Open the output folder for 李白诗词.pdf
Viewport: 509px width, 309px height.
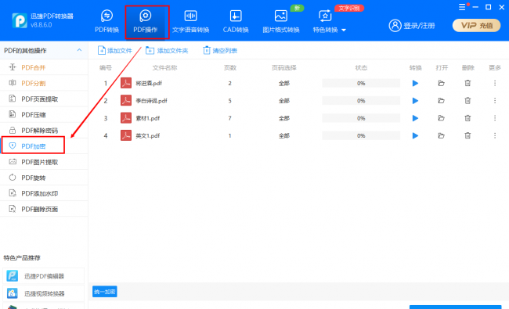click(x=441, y=101)
